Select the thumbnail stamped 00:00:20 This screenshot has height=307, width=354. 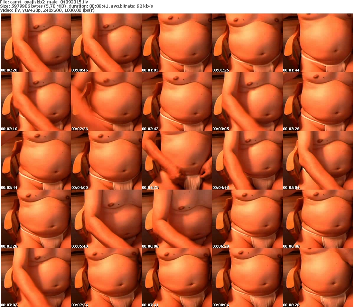coord(36,43)
